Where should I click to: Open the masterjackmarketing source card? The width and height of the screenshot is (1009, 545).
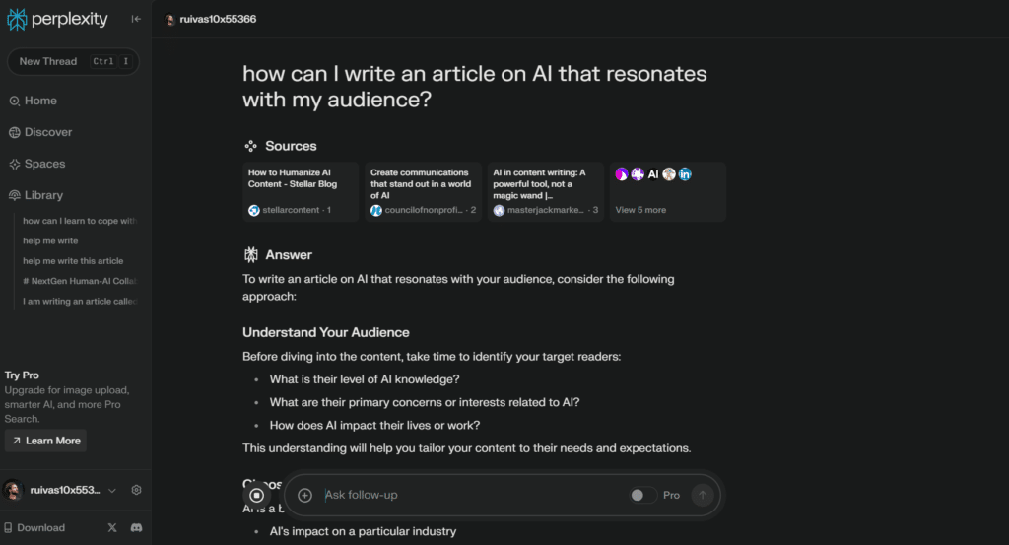(545, 192)
